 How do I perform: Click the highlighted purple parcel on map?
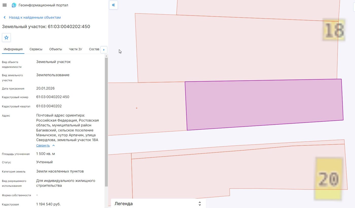click(264, 104)
